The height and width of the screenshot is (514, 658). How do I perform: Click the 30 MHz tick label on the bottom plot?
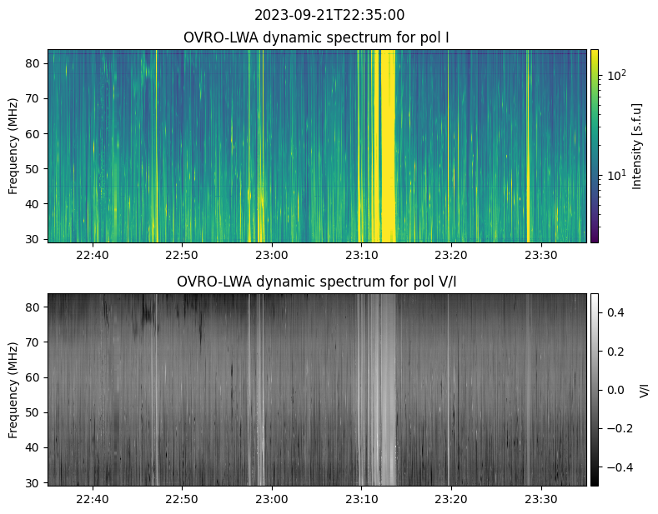coord(34,482)
